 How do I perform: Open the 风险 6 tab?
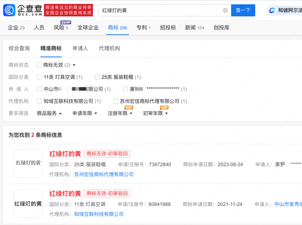[x=61, y=28]
